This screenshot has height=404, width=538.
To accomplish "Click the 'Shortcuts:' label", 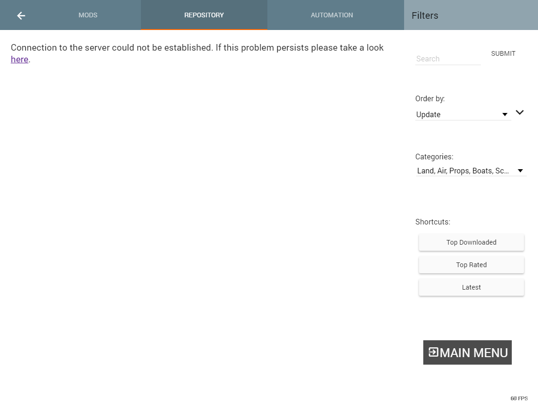I will (433, 222).
